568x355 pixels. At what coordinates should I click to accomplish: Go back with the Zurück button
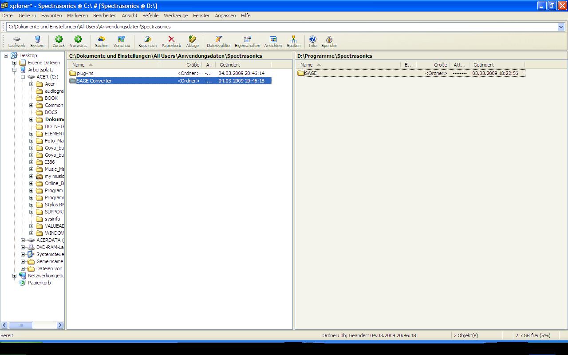59,42
